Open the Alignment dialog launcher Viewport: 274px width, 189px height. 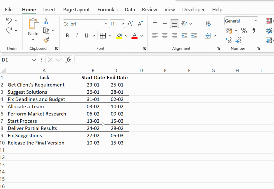[218, 48]
